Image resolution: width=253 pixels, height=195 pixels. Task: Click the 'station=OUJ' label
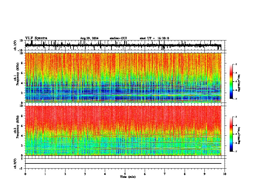click(x=118, y=38)
